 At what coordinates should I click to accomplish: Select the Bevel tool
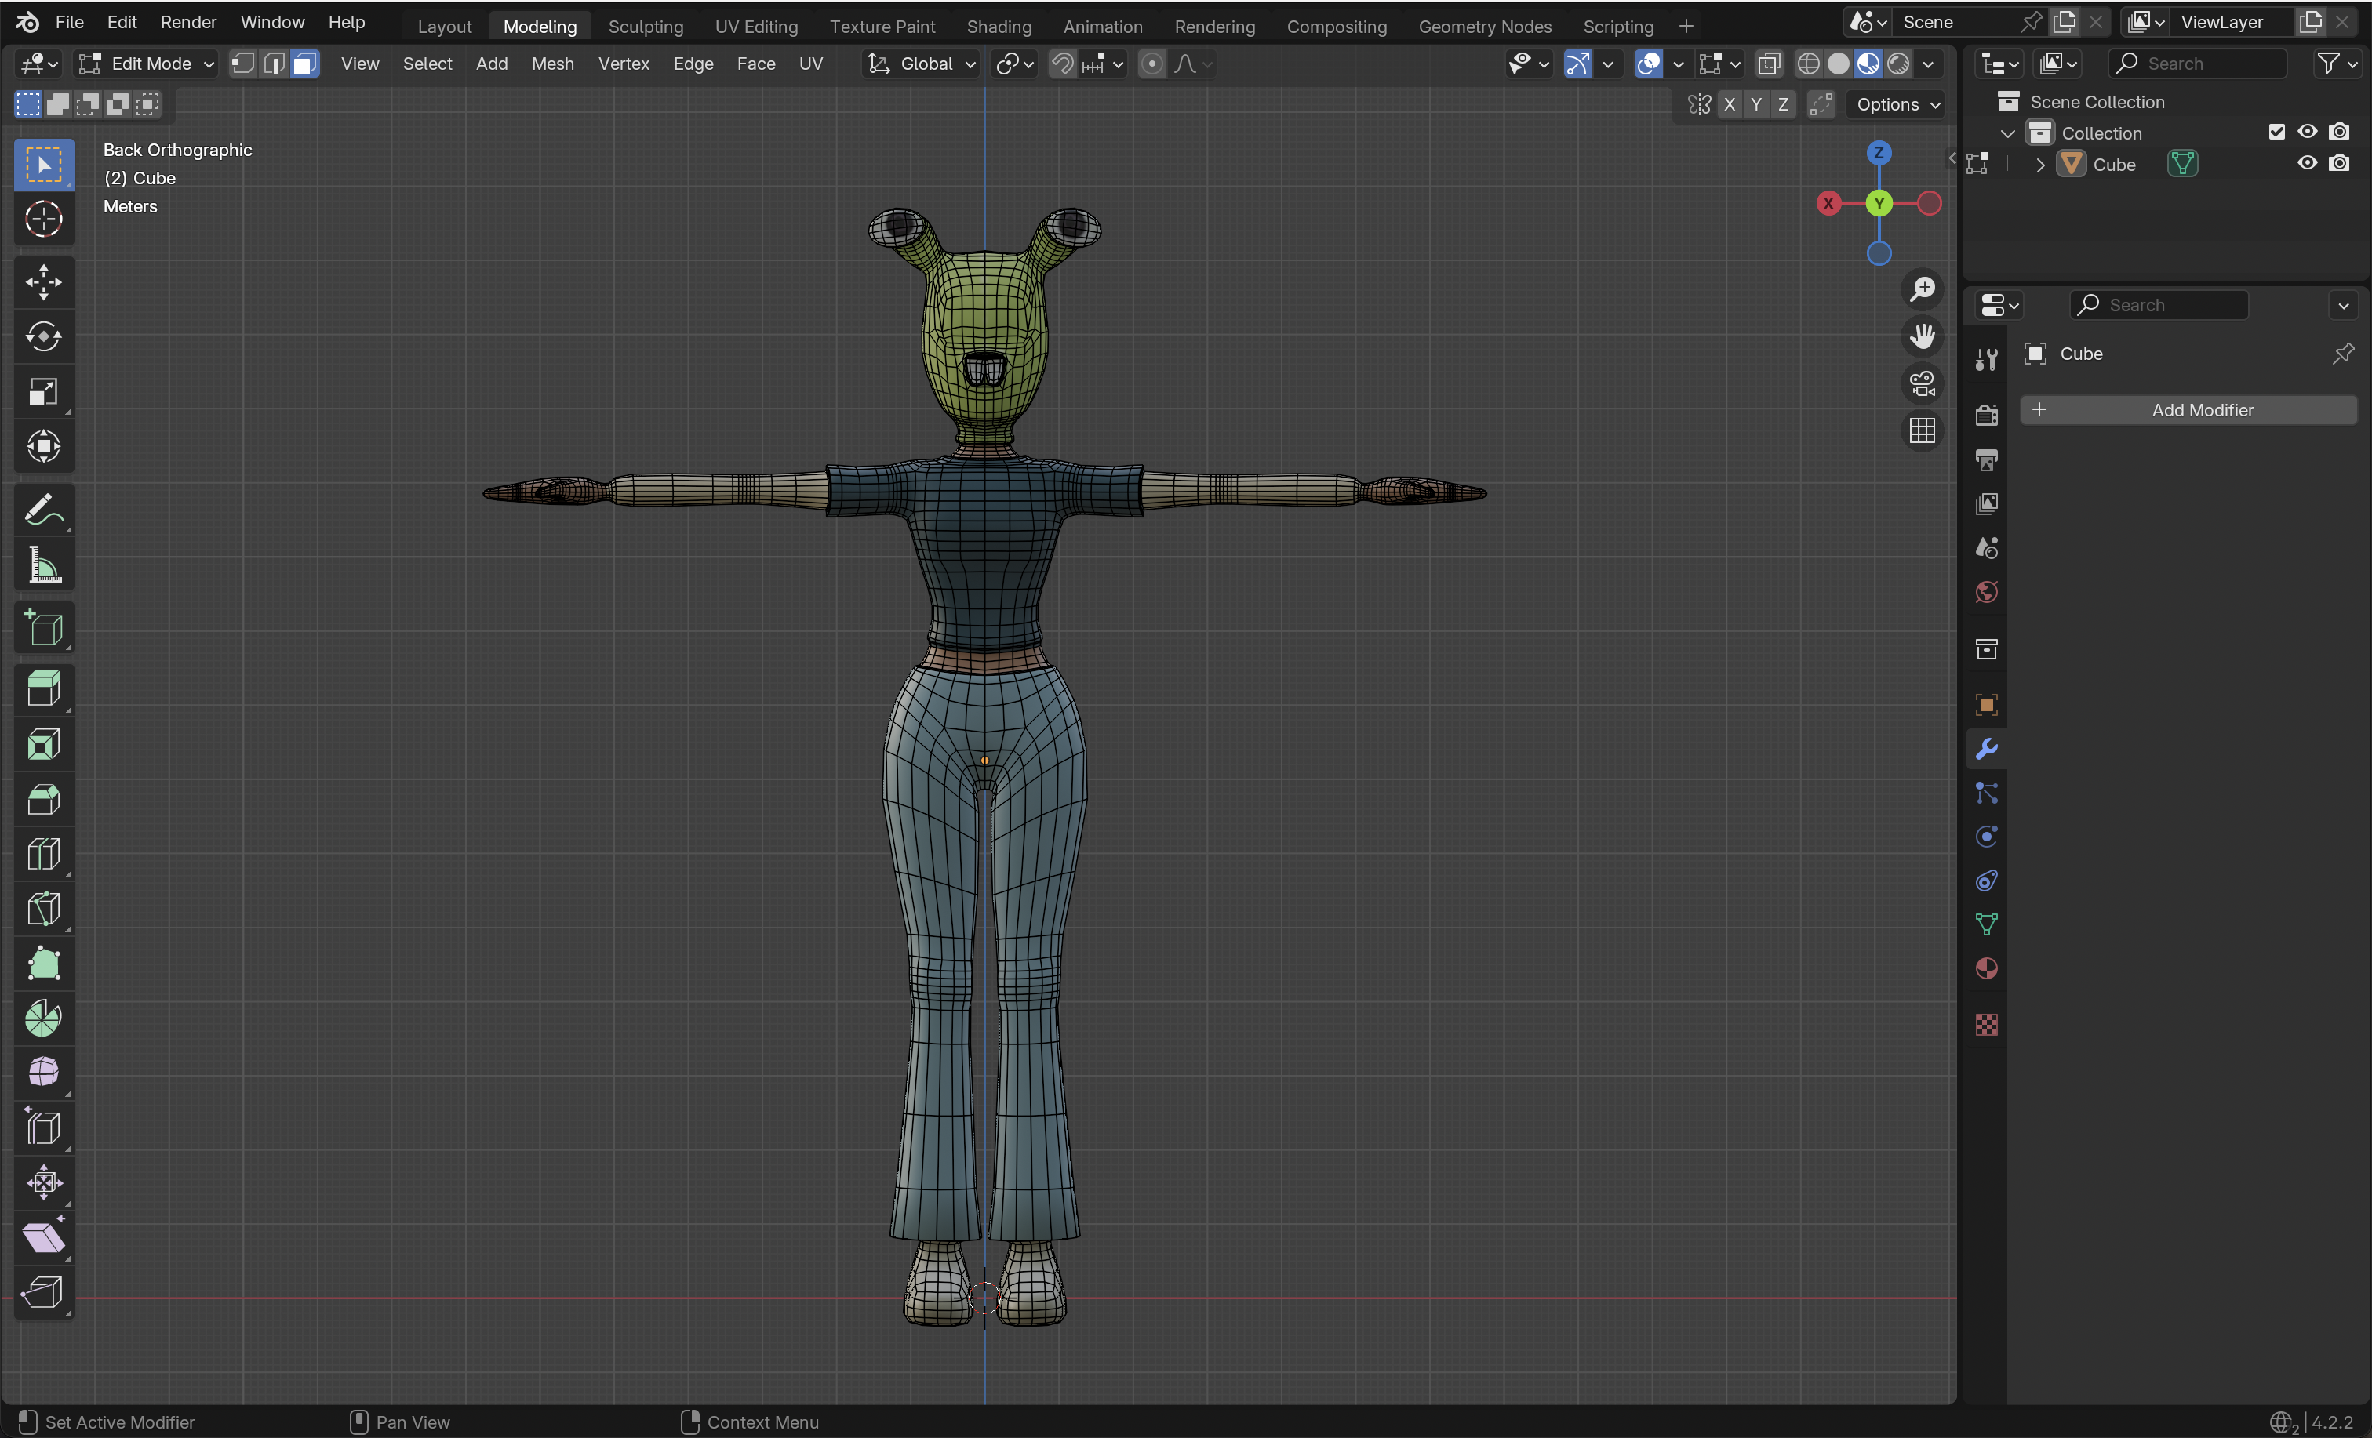(x=43, y=799)
